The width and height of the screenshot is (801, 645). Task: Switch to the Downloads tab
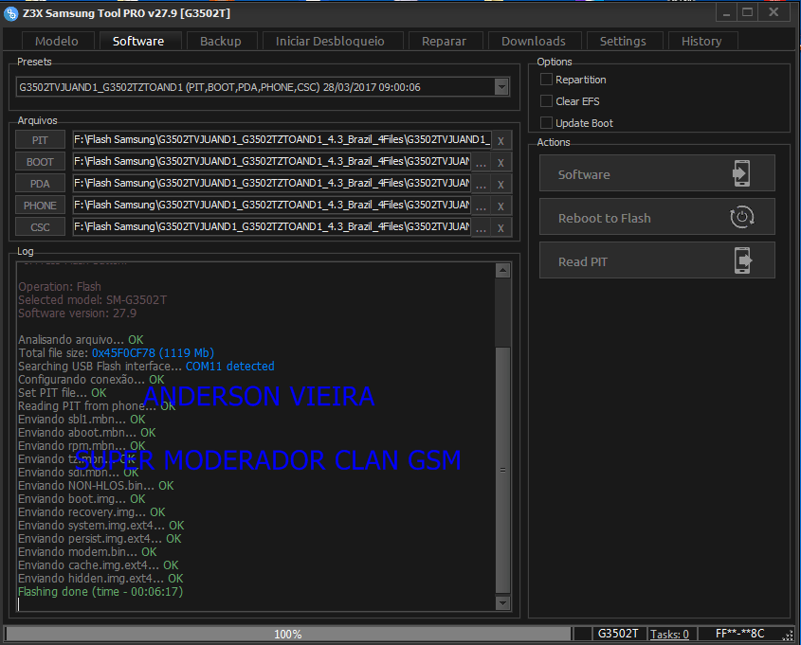pyautogui.click(x=534, y=42)
